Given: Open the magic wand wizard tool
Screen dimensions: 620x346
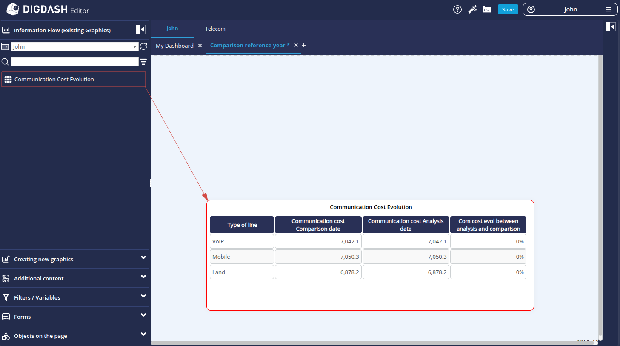Looking at the screenshot, I should click(x=472, y=9).
